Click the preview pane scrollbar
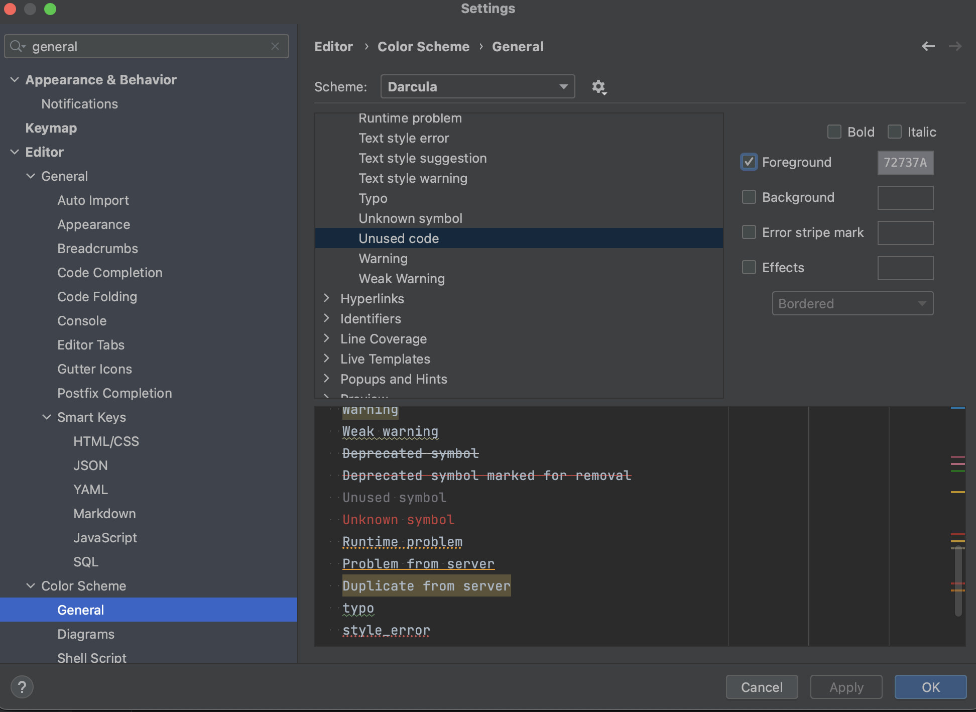The image size is (976, 712). pyautogui.click(x=958, y=581)
